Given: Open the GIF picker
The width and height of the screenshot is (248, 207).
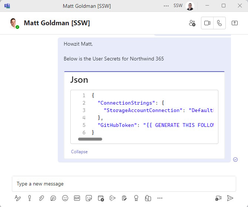Looking at the screenshot, I should coord(77,198).
